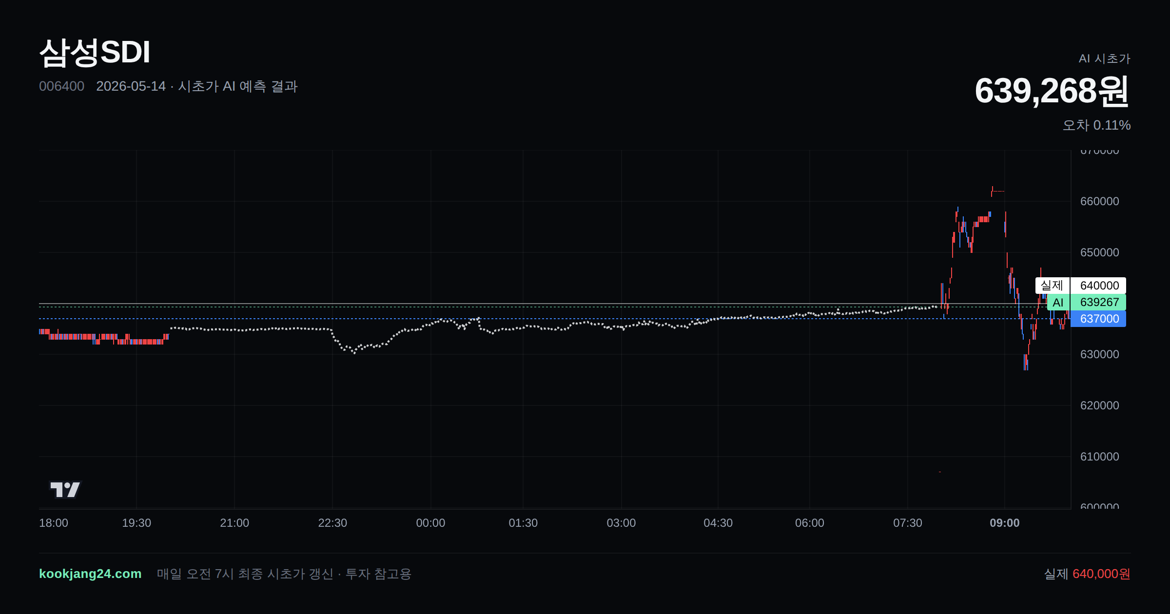This screenshot has height=614, width=1170.
Task: Click the 610000 price axis label
Action: pos(1100,457)
